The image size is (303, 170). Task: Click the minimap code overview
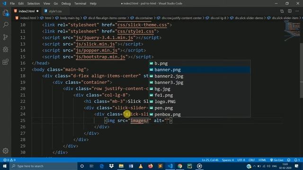click(292, 31)
